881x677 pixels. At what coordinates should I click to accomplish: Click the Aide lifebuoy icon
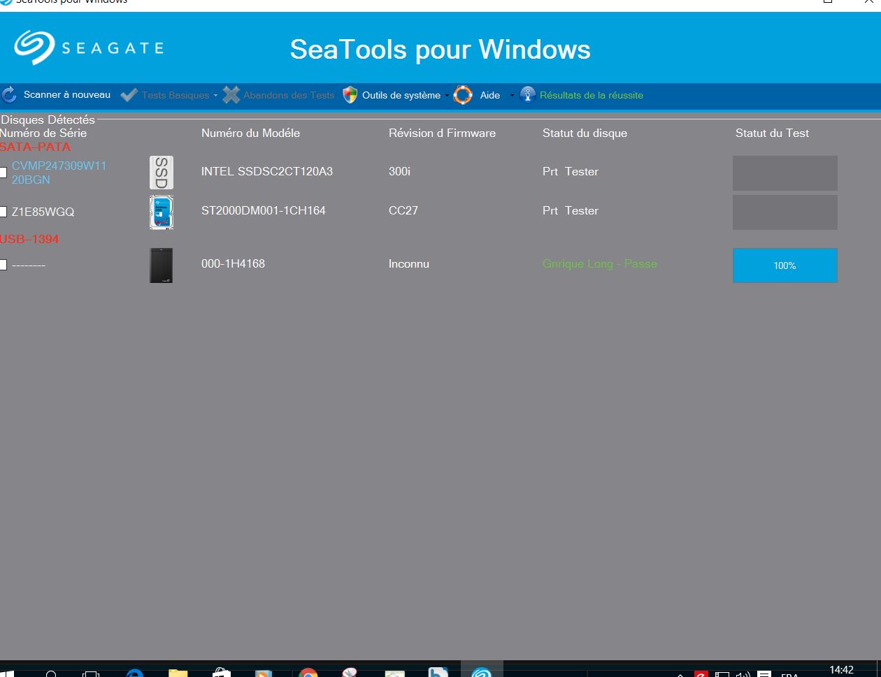coord(463,95)
